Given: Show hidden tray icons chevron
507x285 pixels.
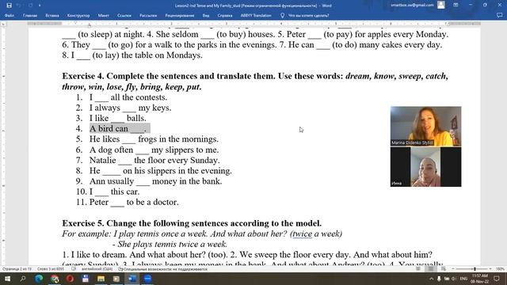Looking at the screenshot, I should (x=431, y=279).
